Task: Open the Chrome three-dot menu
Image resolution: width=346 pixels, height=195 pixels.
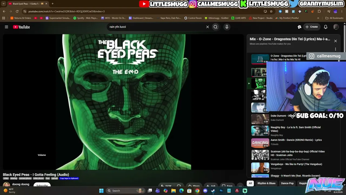Action: [x=342, y=11]
